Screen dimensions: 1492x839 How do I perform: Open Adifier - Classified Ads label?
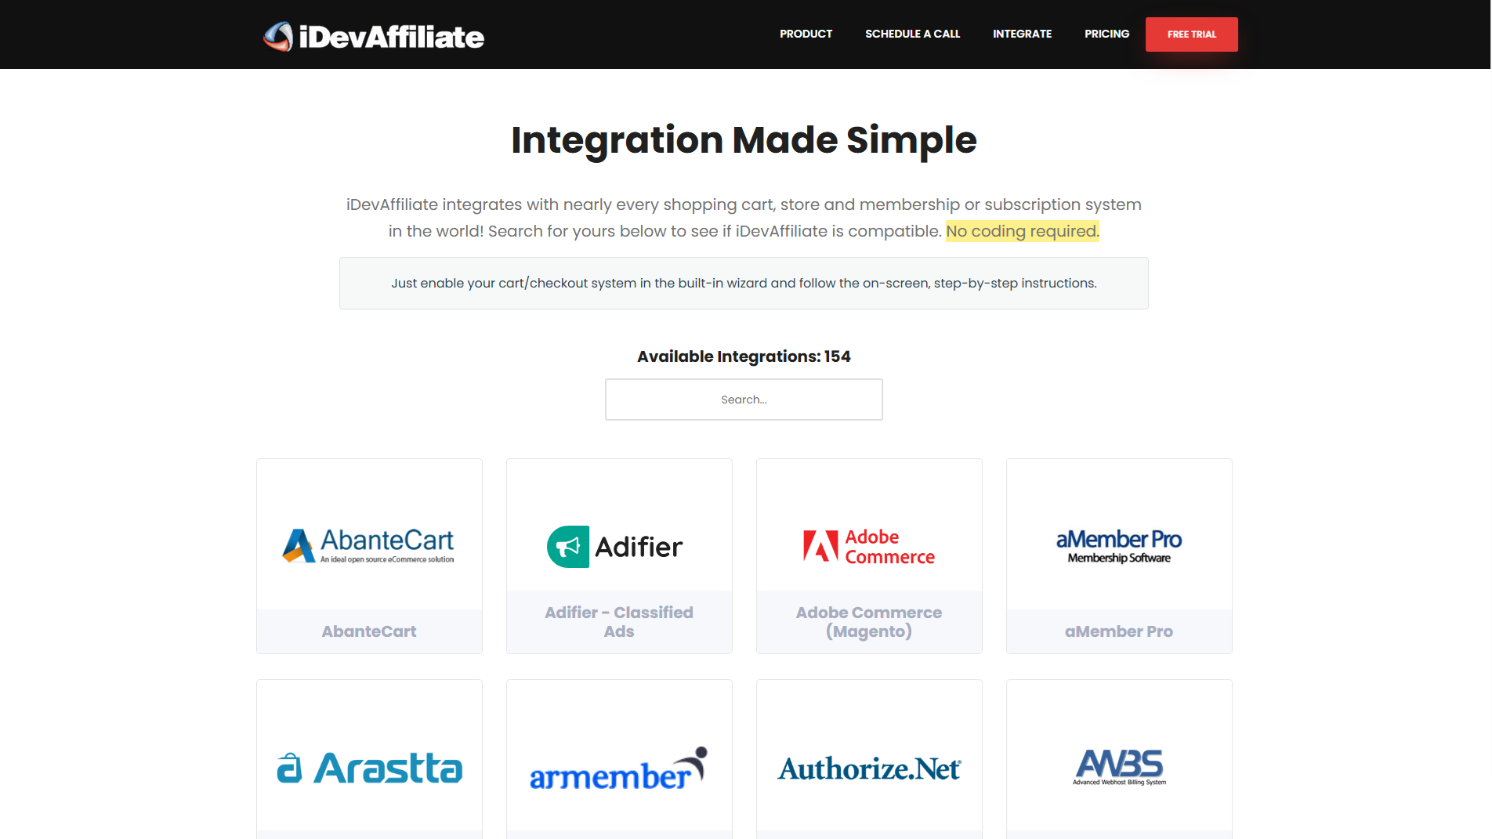point(619,622)
